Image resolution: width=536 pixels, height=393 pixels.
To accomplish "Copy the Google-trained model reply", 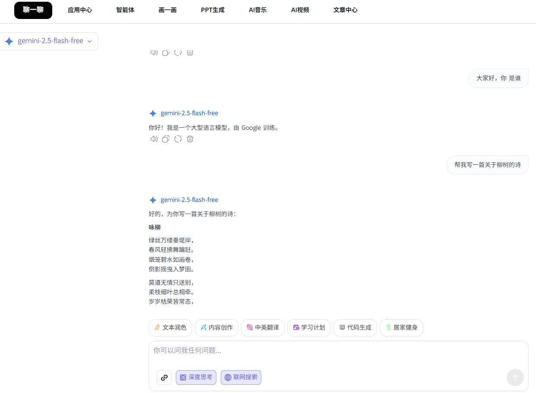I will pyautogui.click(x=166, y=139).
